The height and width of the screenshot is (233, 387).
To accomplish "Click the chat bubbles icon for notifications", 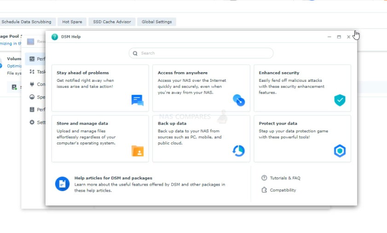I will 138,100.
